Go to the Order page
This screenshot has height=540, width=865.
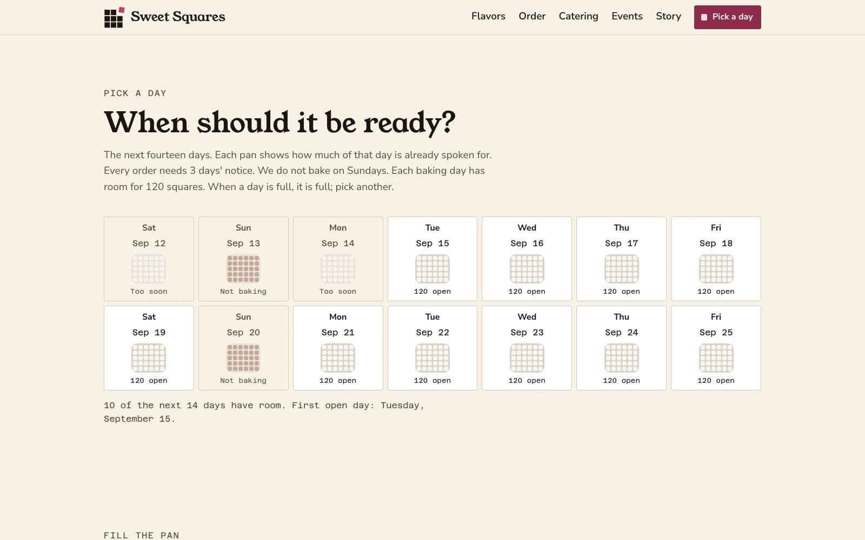pos(532,16)
